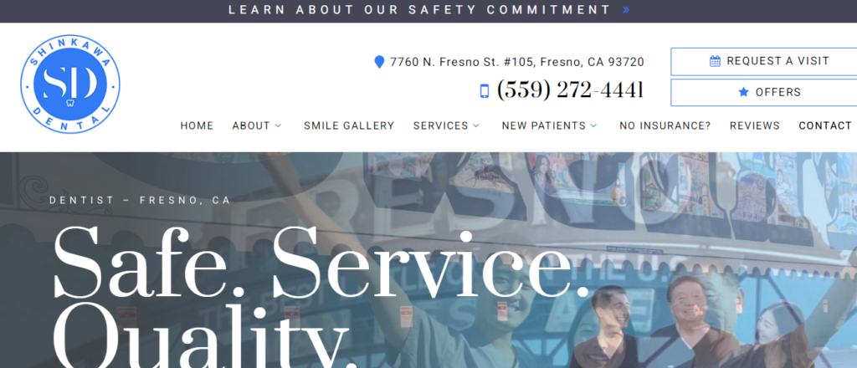Go to the No Insurance? page

(x=665, y=125)
